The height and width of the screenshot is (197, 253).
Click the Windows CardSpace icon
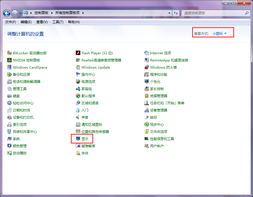(9, 67)
